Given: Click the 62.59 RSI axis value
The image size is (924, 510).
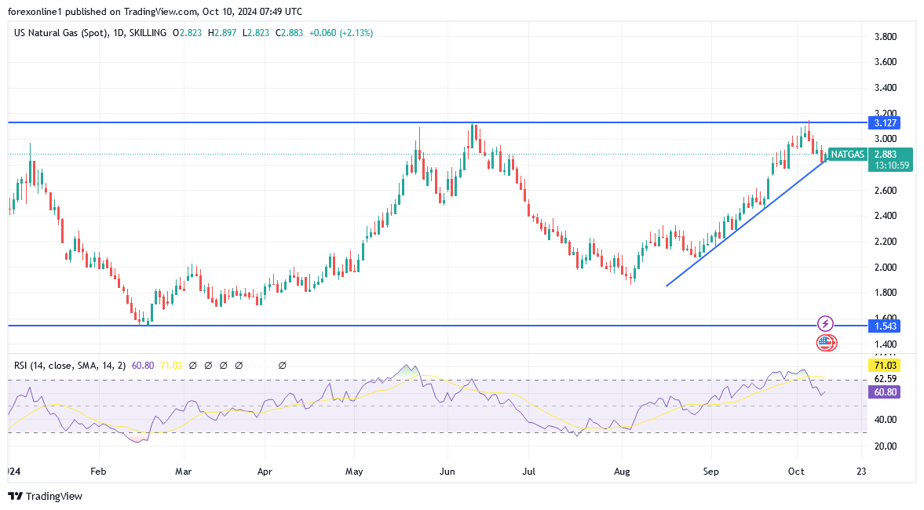Looking at the screenshot, I should [x=885, y=379].
